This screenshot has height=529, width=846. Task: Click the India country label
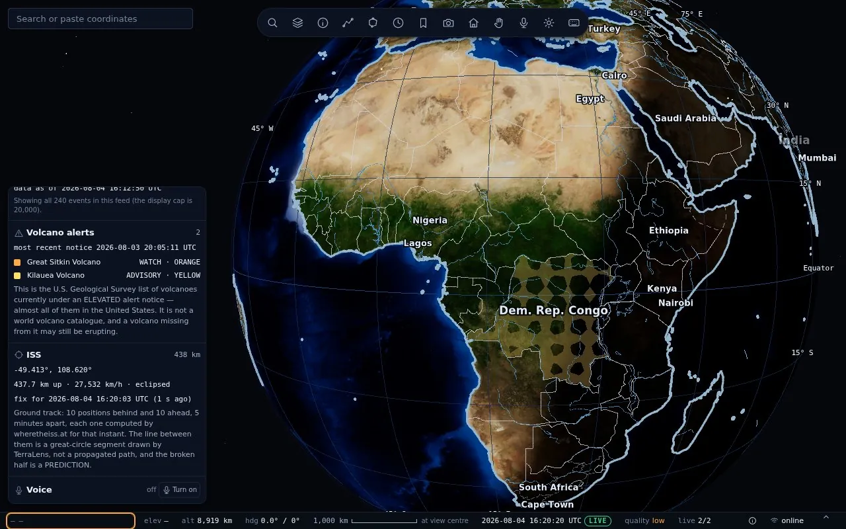[794, 140]
